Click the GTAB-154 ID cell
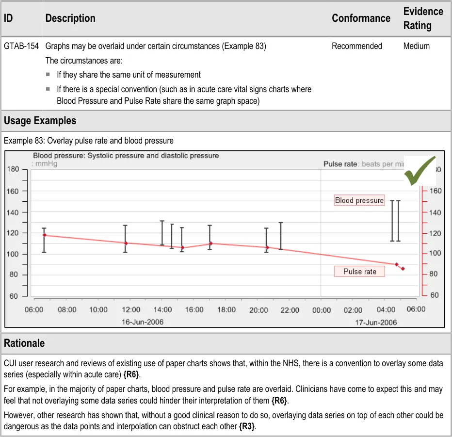Screen dimensions: 452x437 pos(21,46)
